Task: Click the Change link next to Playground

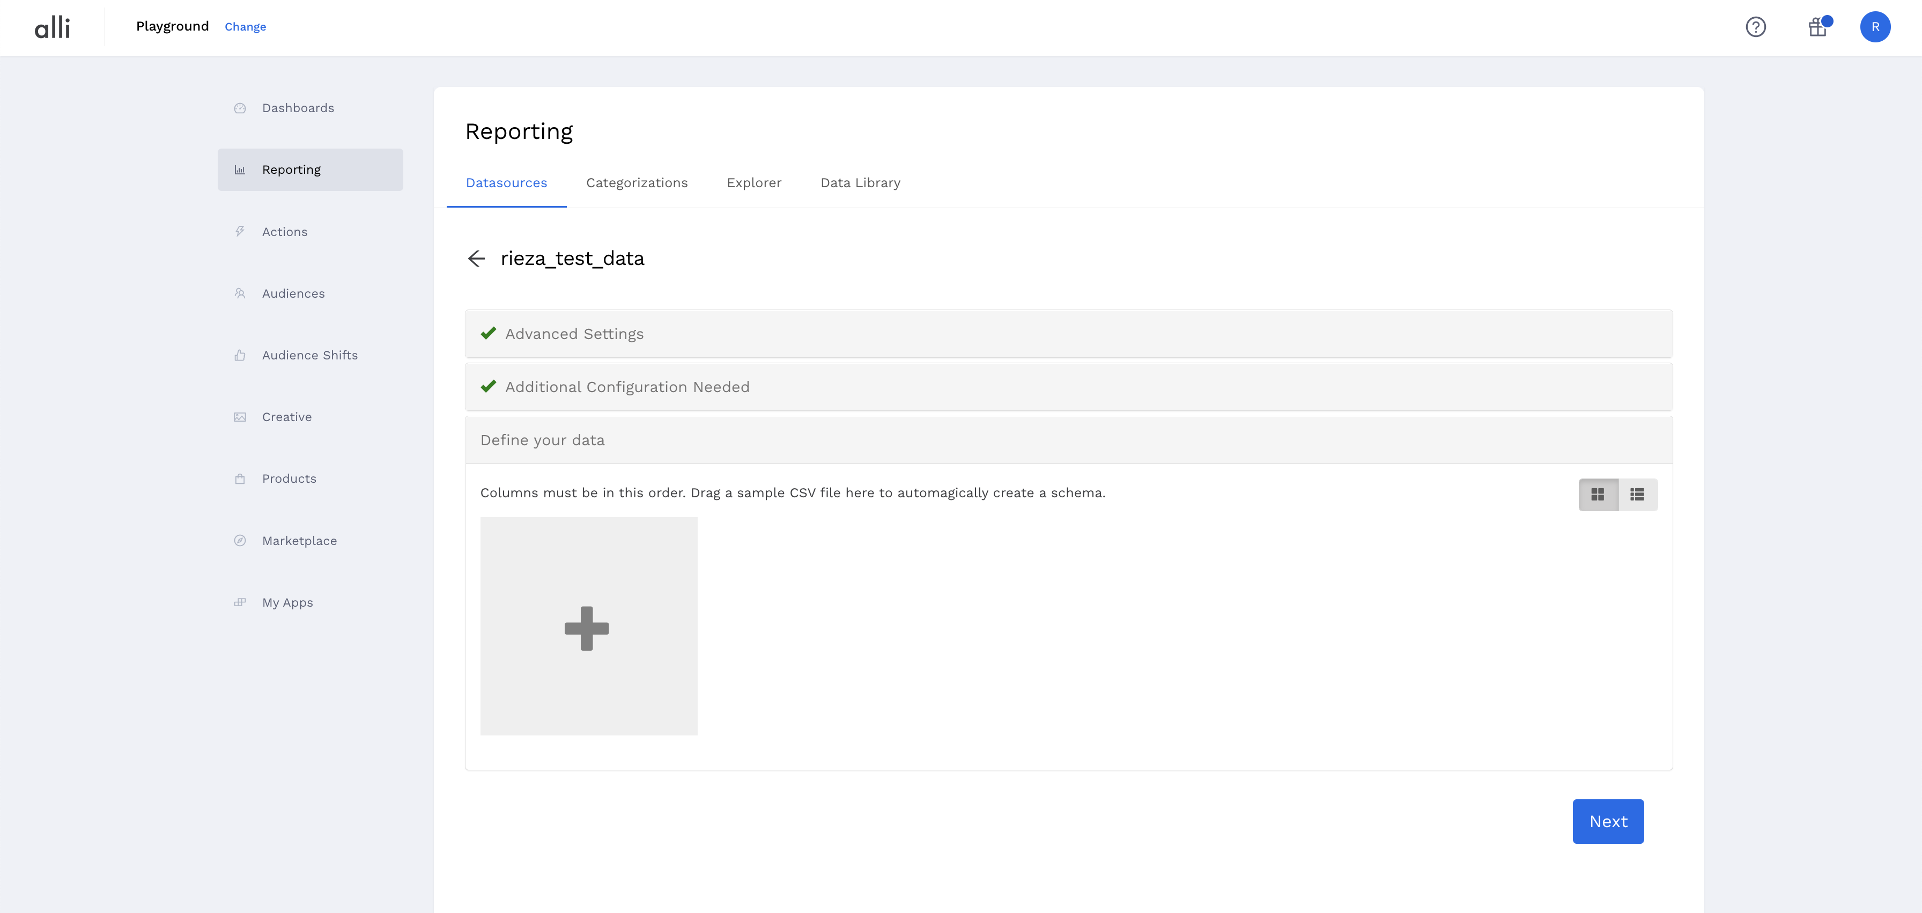Action: pos(245,27)
